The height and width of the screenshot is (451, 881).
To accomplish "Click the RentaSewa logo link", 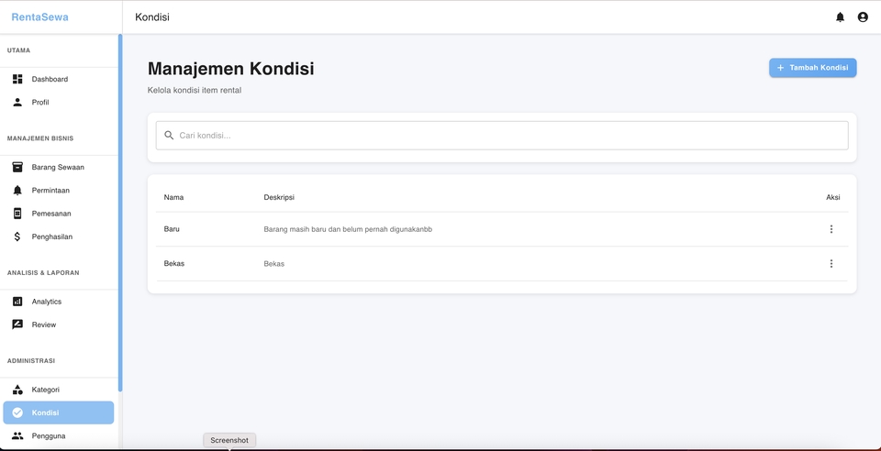I will (x=39, y=17).
